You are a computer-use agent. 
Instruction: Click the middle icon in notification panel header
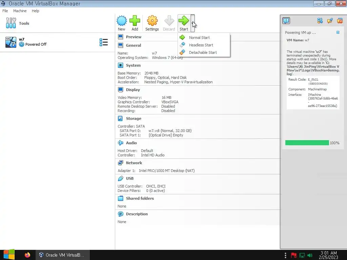pyautogui.click(x=330, y=21)
